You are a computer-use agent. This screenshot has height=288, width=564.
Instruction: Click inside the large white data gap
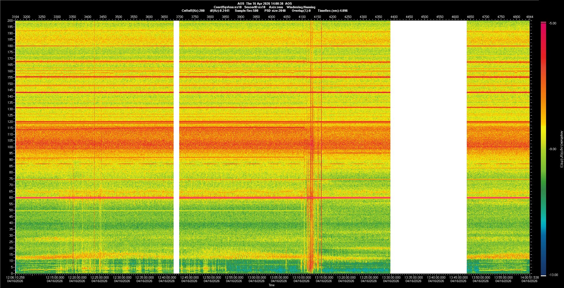click(x=428, y=147)
